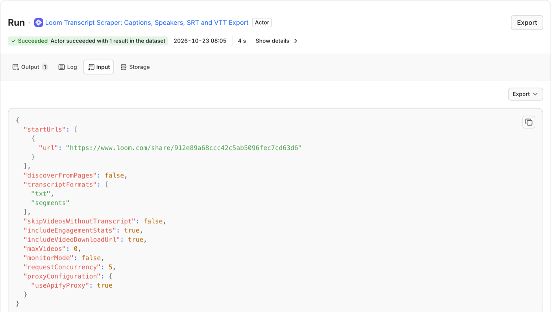Expand Show details
Viewport: 551px width, 312px height.
(x=277, y=41)
